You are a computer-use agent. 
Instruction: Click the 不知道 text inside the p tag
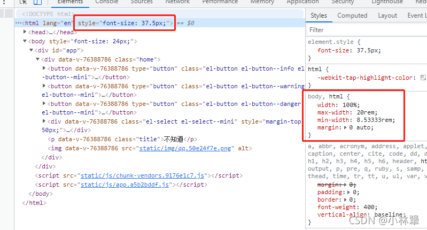tap(174, 139)
